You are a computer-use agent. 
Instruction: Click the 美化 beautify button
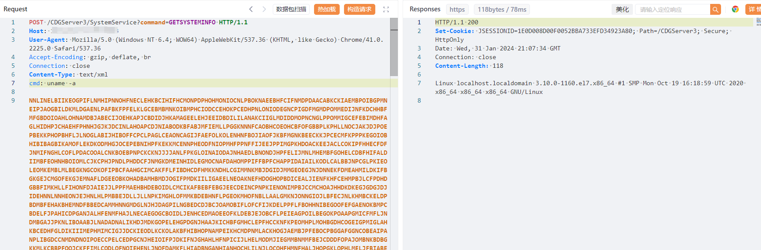point(622,9)
